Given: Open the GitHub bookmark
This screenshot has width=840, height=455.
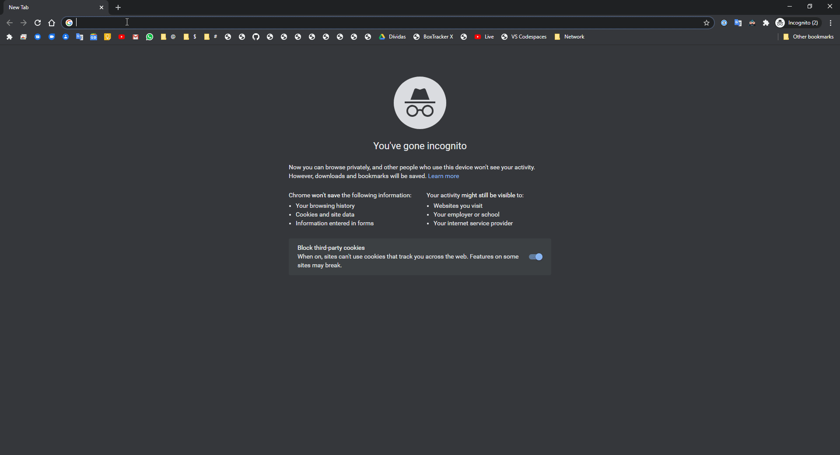Looking at the screenshot, I should 256,37.
